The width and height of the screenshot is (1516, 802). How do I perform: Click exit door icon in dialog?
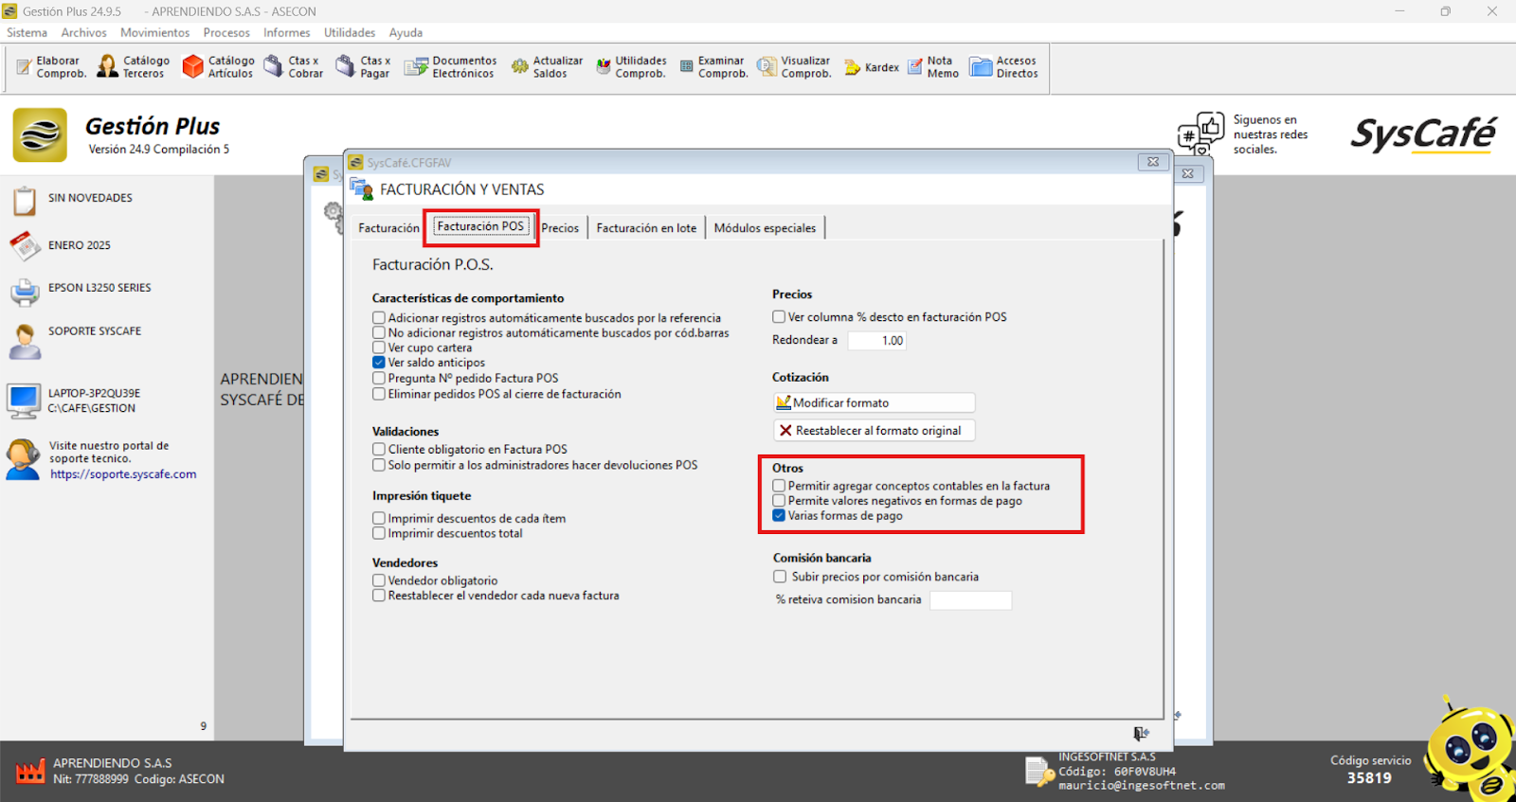(1141, 734)
